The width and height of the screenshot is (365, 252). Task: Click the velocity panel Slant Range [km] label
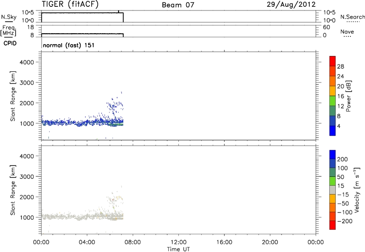13,190
